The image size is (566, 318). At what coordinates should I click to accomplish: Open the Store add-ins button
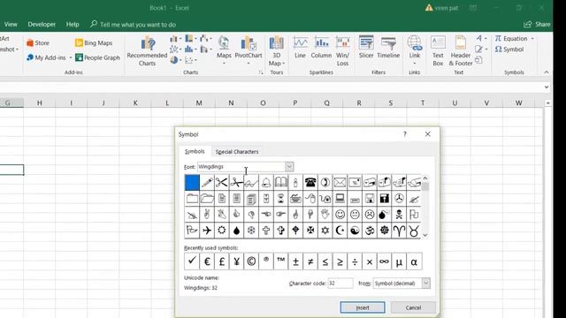(x=38, y=43)
